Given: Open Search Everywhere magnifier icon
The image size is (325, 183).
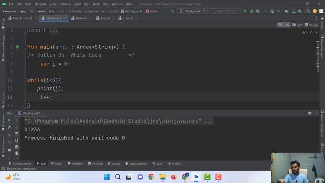Looking at the screenshot, I should pyautogui.click(x=308, y=11).
